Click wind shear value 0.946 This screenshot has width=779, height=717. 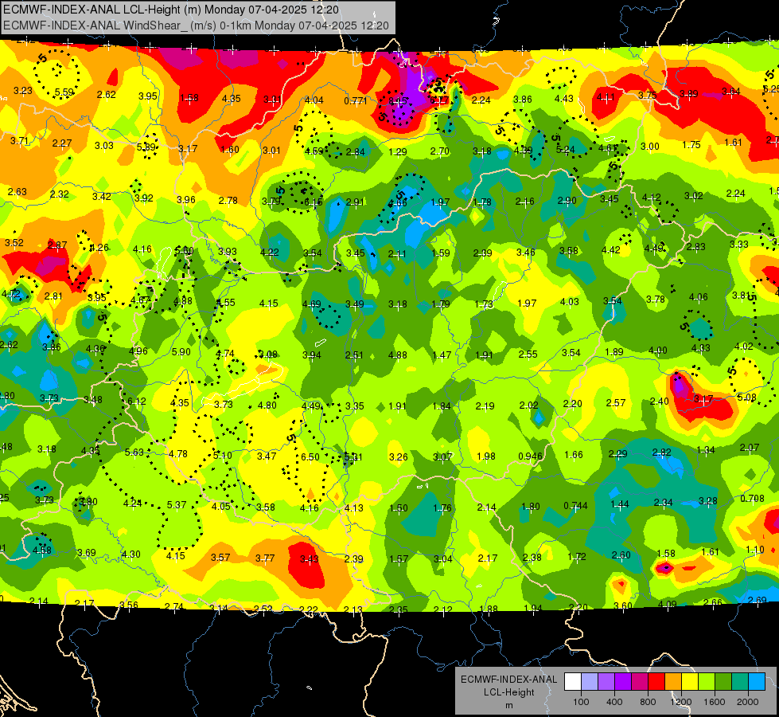point(530,456)
